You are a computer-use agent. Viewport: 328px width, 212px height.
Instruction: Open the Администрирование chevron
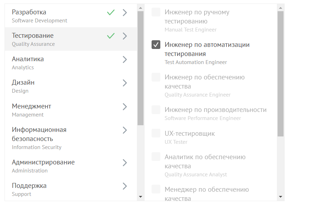pyautogui.click(x=125, y=163)
